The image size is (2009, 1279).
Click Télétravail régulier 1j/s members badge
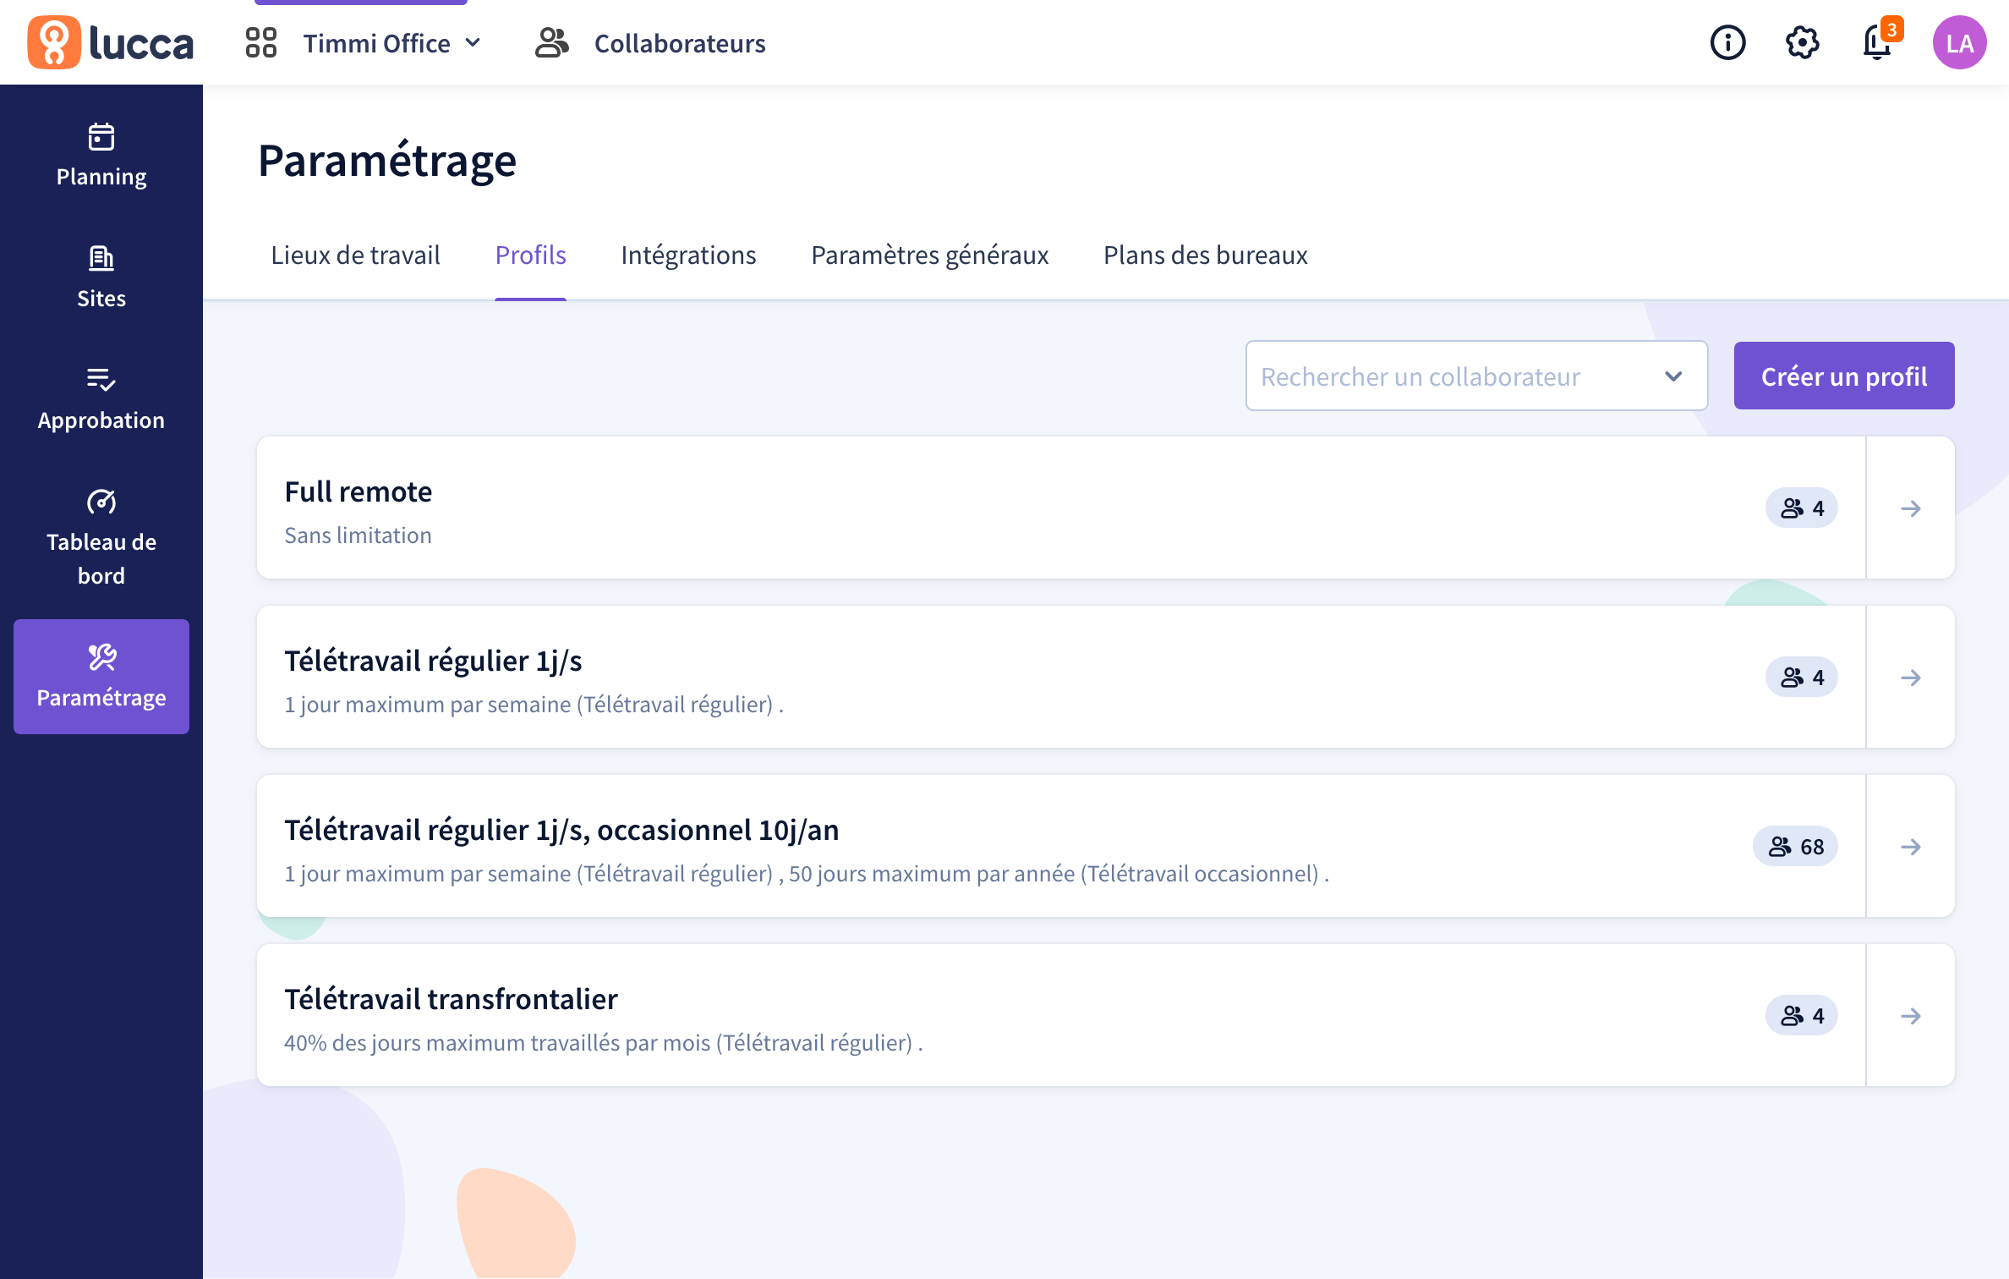1801,677
